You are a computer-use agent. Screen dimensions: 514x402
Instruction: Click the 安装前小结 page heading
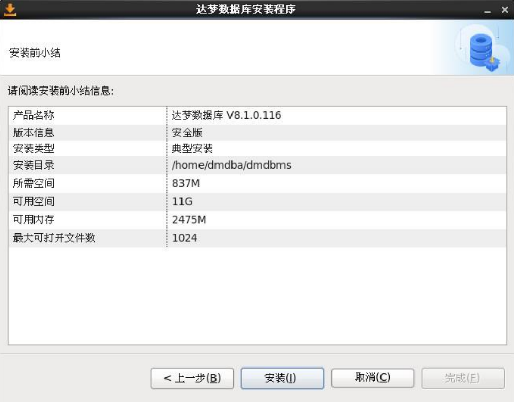pos(35,53)
